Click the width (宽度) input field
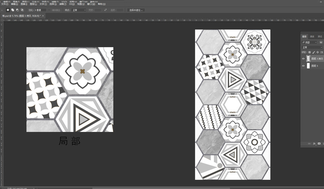This screenshot has width=324, height=189. tap(98, 10)
